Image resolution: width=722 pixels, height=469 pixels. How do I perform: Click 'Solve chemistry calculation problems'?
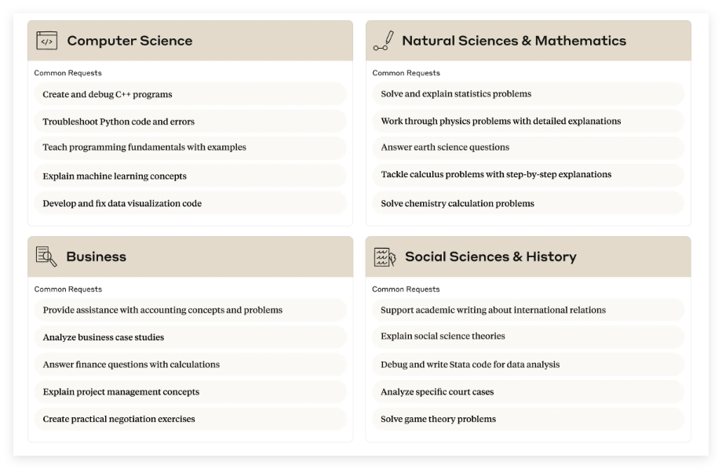(x=458, y=203)
